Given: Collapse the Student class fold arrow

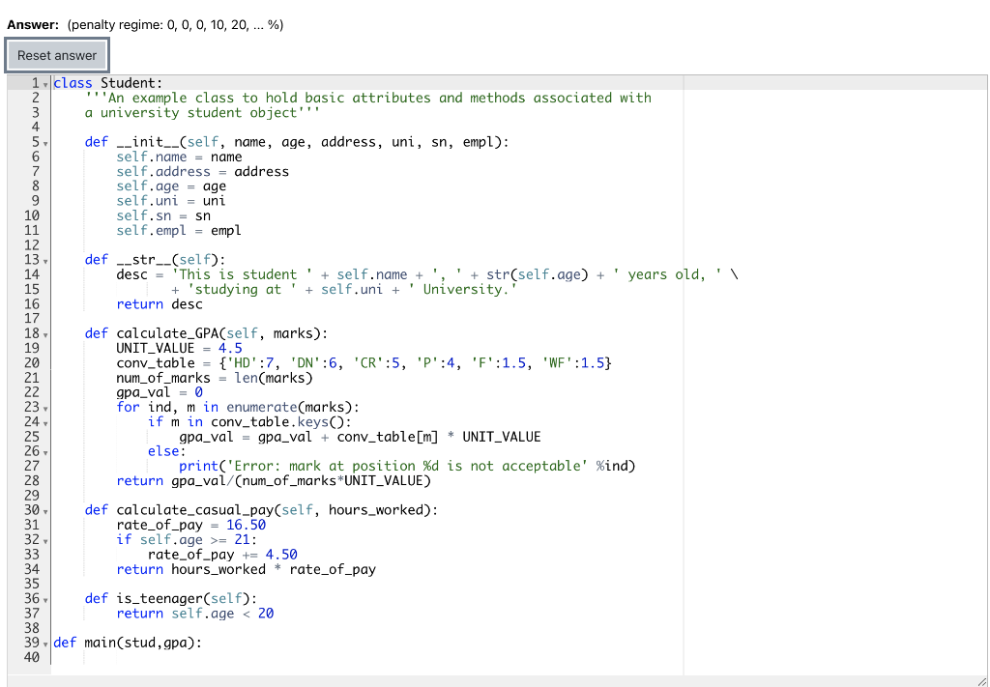Looking at the screenshot, I should [x=45, y=83].
